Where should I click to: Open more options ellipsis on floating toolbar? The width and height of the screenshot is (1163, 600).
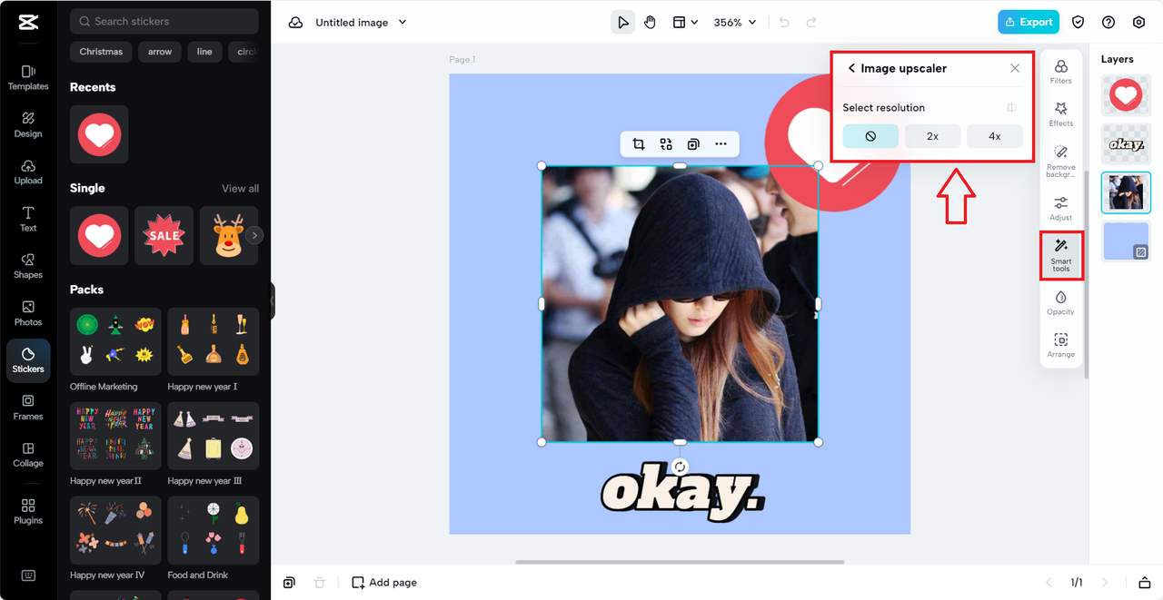coord(721,144)
